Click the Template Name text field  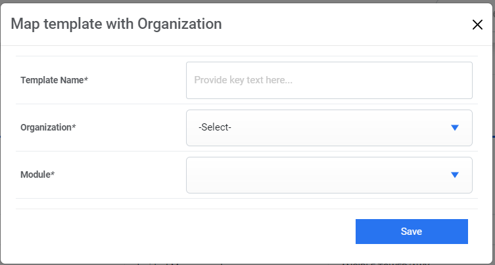point(329,80)
